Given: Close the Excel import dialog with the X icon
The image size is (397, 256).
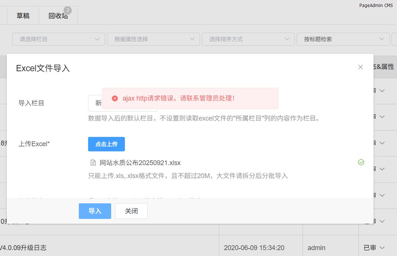Looking at the screenshot, I should [x=360, y=67].
